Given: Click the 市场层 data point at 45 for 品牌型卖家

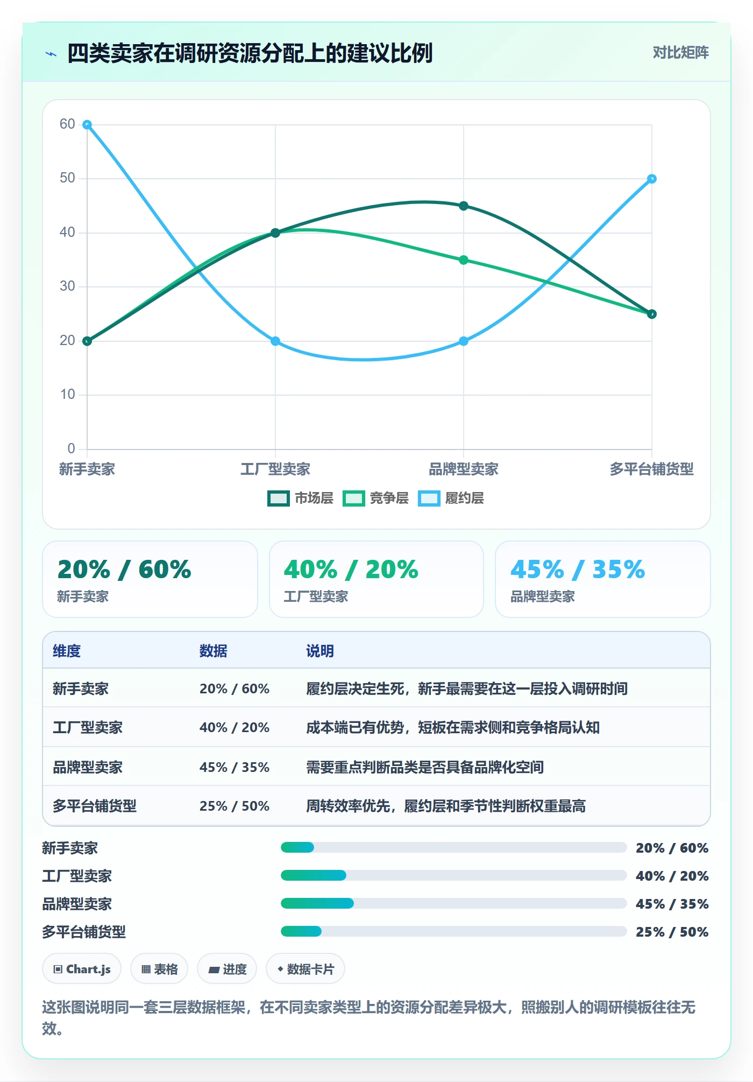Looking at the screenshot, I should [464, 206].
